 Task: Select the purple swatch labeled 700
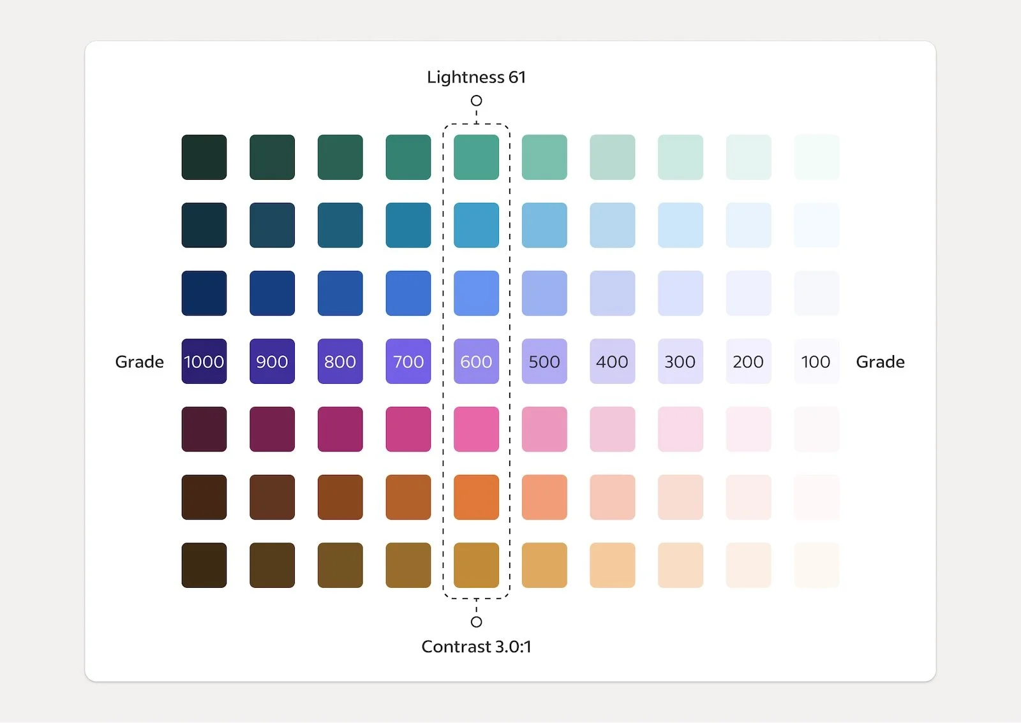pos(408,361)
